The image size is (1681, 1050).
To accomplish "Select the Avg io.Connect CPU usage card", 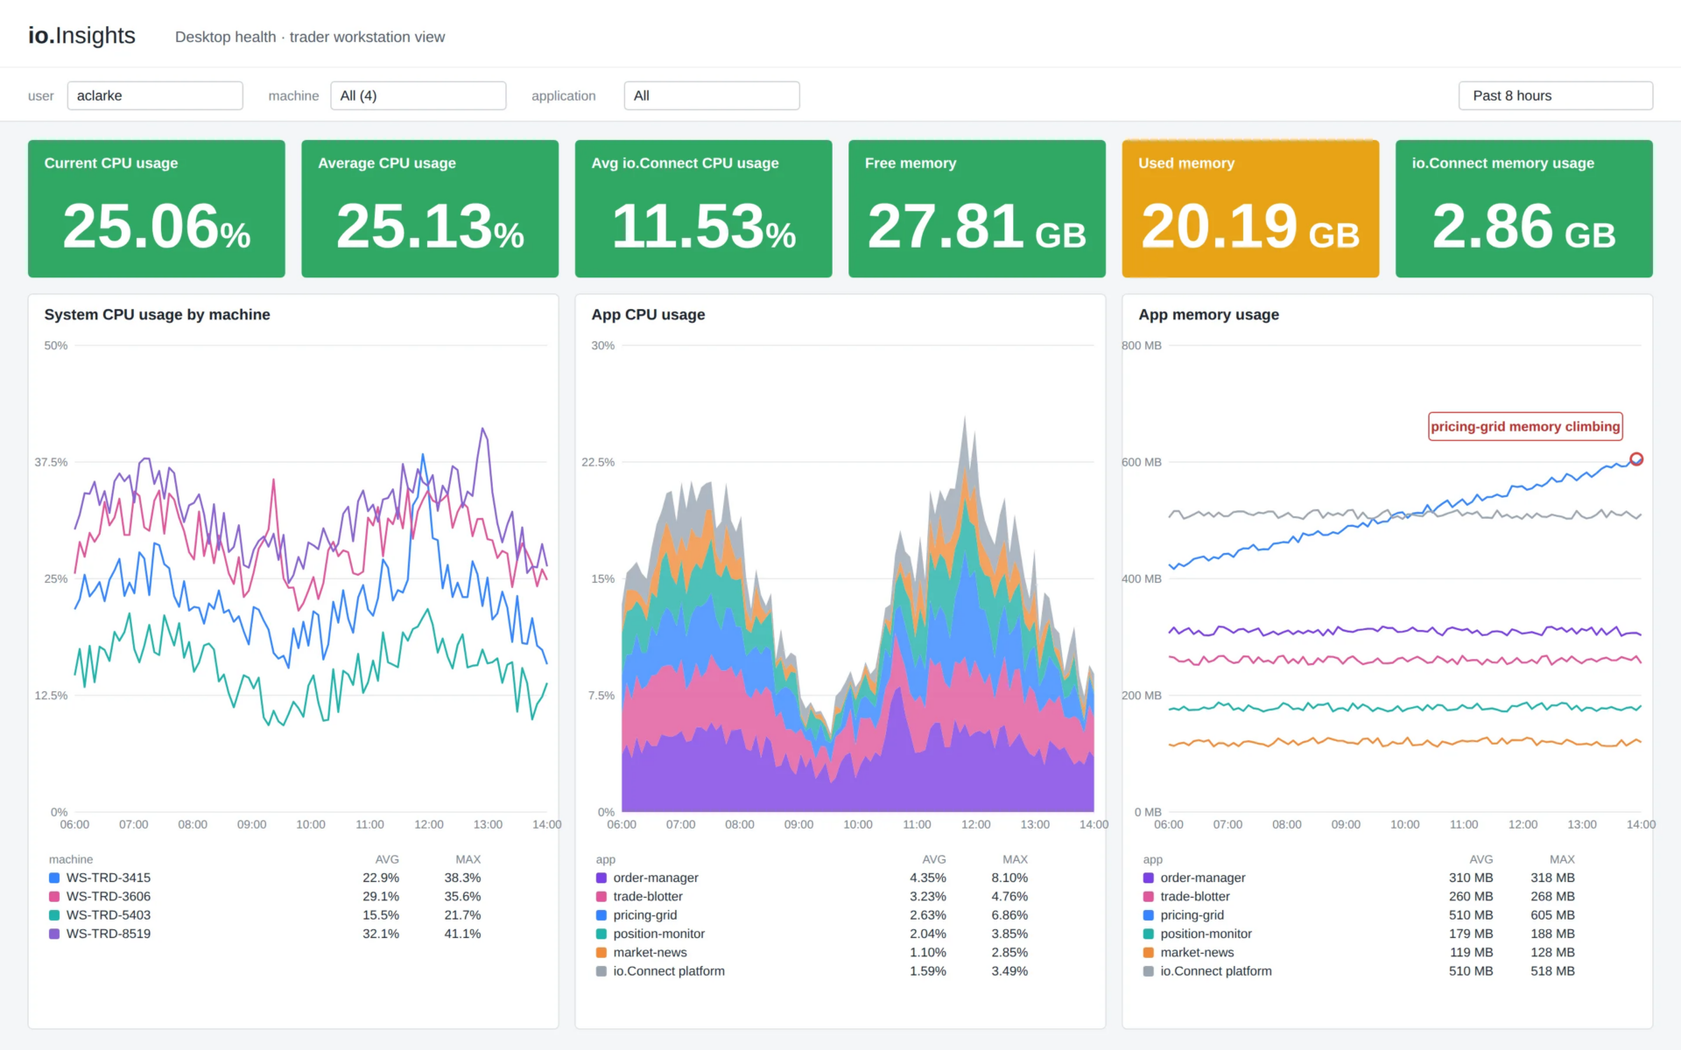I will point(703,208).
